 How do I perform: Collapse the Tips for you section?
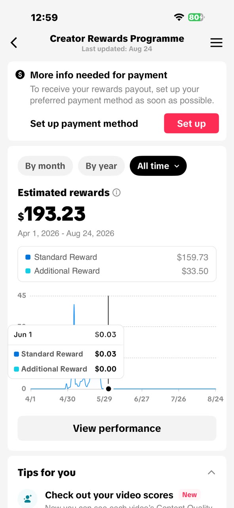click(x=211, y=472)
